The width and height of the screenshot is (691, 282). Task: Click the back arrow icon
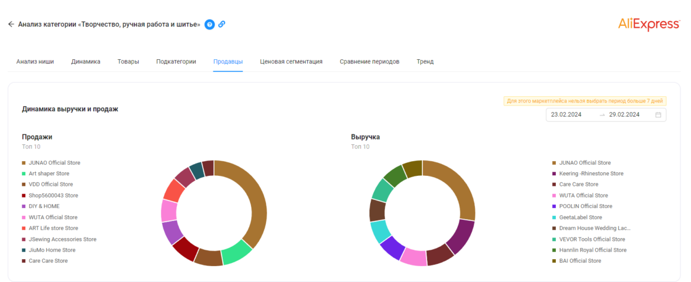[11, 24]
